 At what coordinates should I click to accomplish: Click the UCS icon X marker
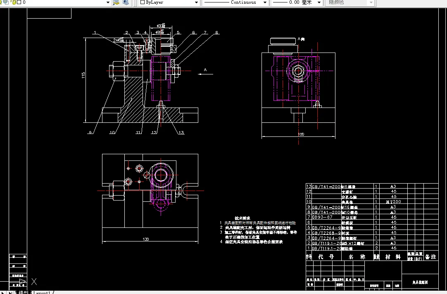pos(34,282)
